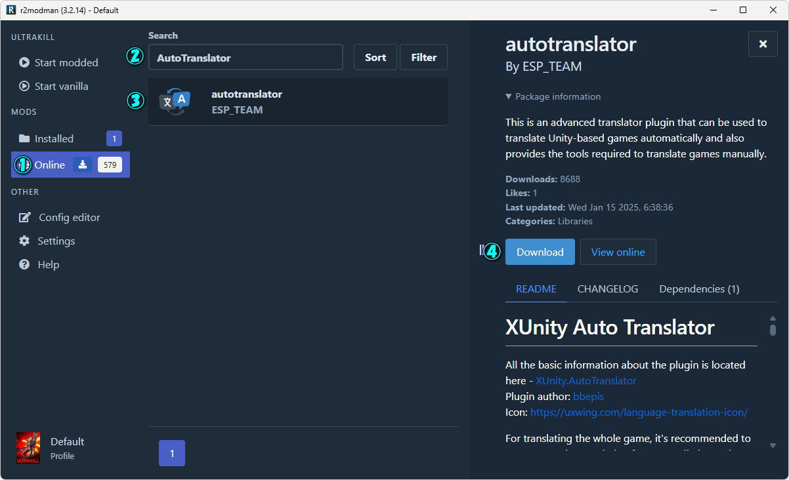Switch to the Dependencies (1) tab
The height and width of the screenshot is (480, 789).
699,289
